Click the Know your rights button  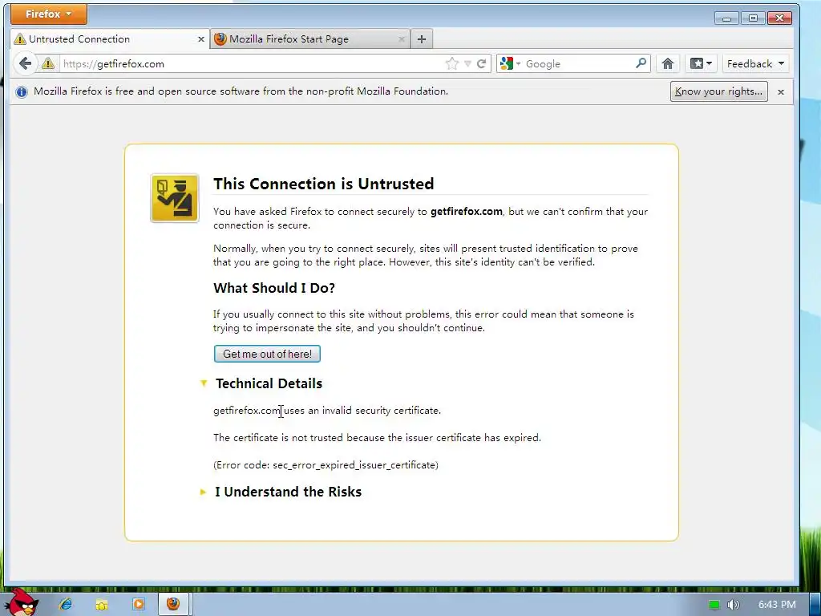[x=719, y=91]
